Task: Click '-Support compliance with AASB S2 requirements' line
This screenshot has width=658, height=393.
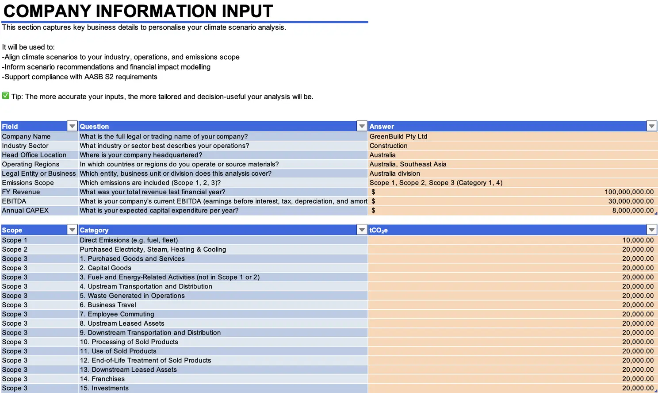Action: point(80,77)
